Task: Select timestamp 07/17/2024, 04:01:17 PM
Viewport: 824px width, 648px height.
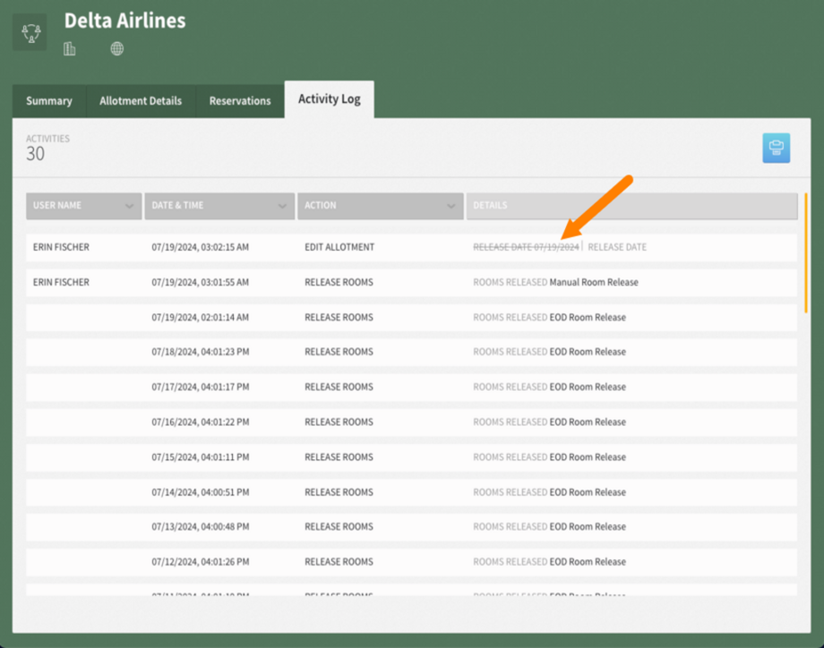Action: pos(201,387)
